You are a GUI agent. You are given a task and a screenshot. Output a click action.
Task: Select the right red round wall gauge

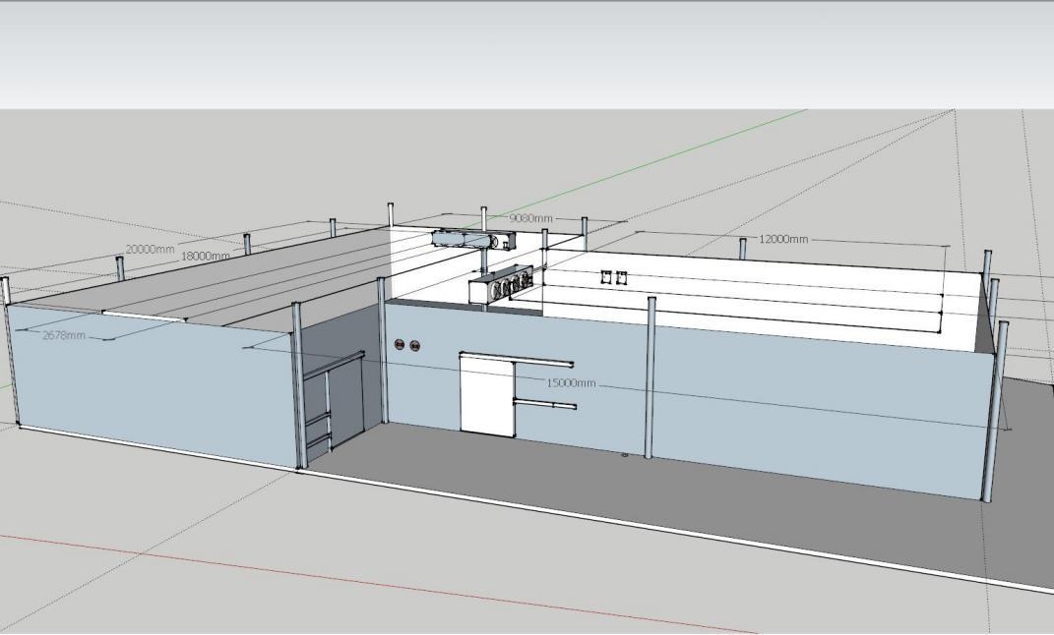click(x=415, y=346)
